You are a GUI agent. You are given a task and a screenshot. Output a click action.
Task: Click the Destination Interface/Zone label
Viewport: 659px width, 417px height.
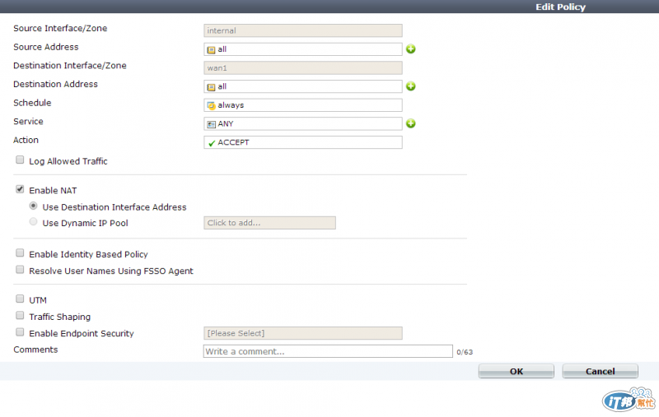(70, 66)
